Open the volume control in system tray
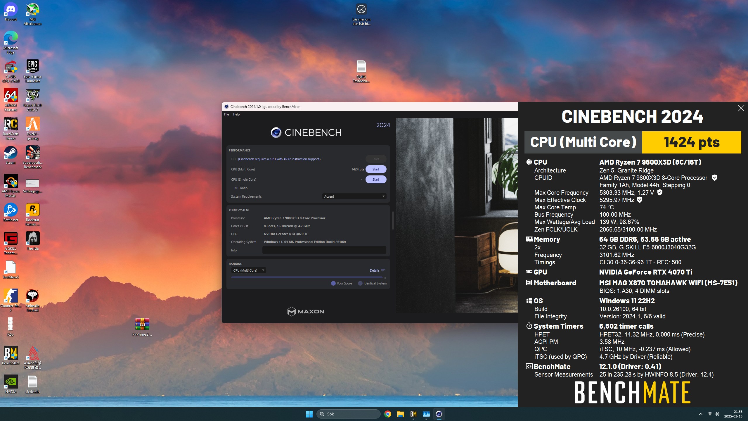Screen dimensions: 748x421 pos(717,414)
